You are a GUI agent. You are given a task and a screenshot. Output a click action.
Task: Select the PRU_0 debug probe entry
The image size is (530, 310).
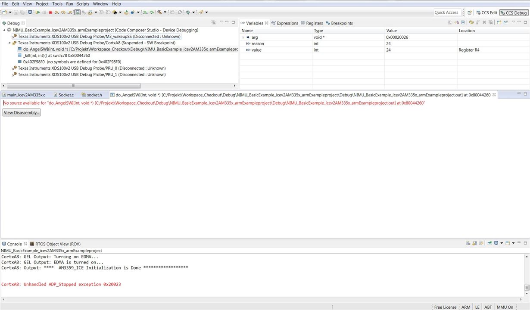pyautogui.click(x=89, y=68)
